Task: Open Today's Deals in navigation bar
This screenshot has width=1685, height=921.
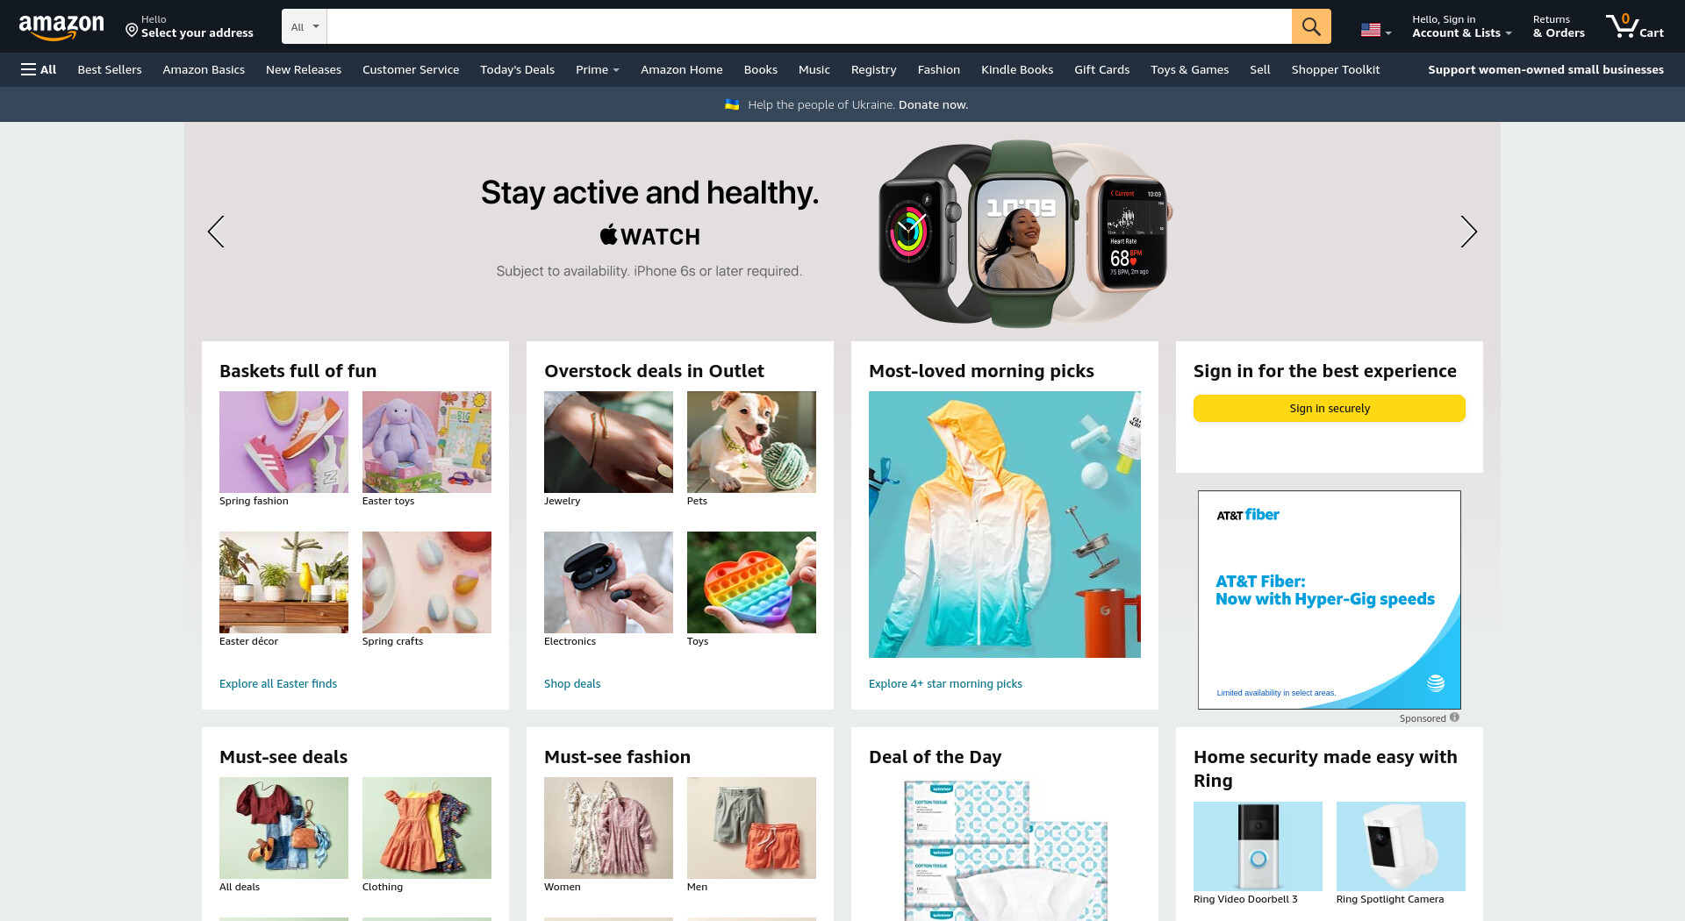Action: pos(517,69)
